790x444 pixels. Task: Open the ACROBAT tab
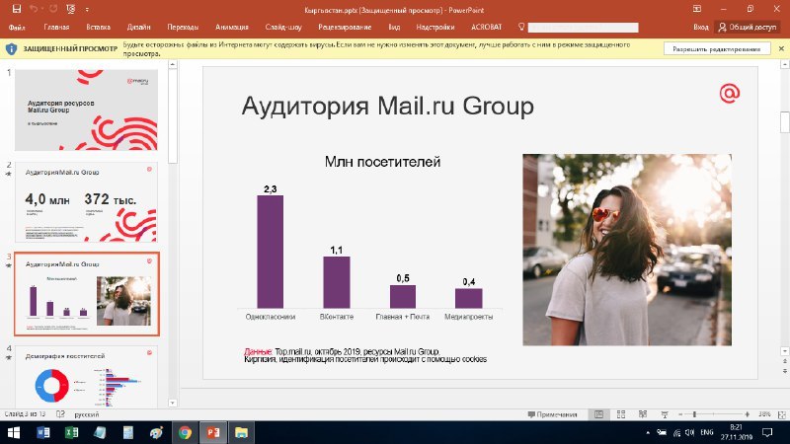(x=486, y=28)
